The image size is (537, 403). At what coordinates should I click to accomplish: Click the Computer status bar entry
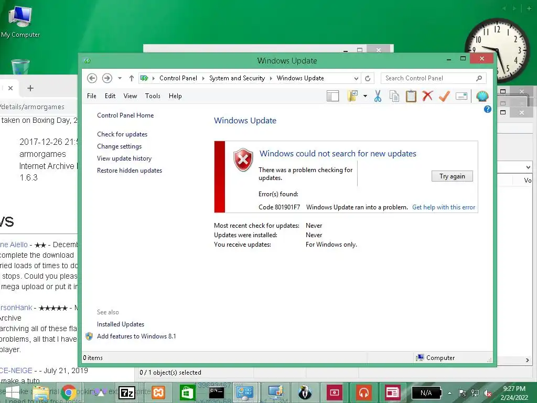(435, 358)
